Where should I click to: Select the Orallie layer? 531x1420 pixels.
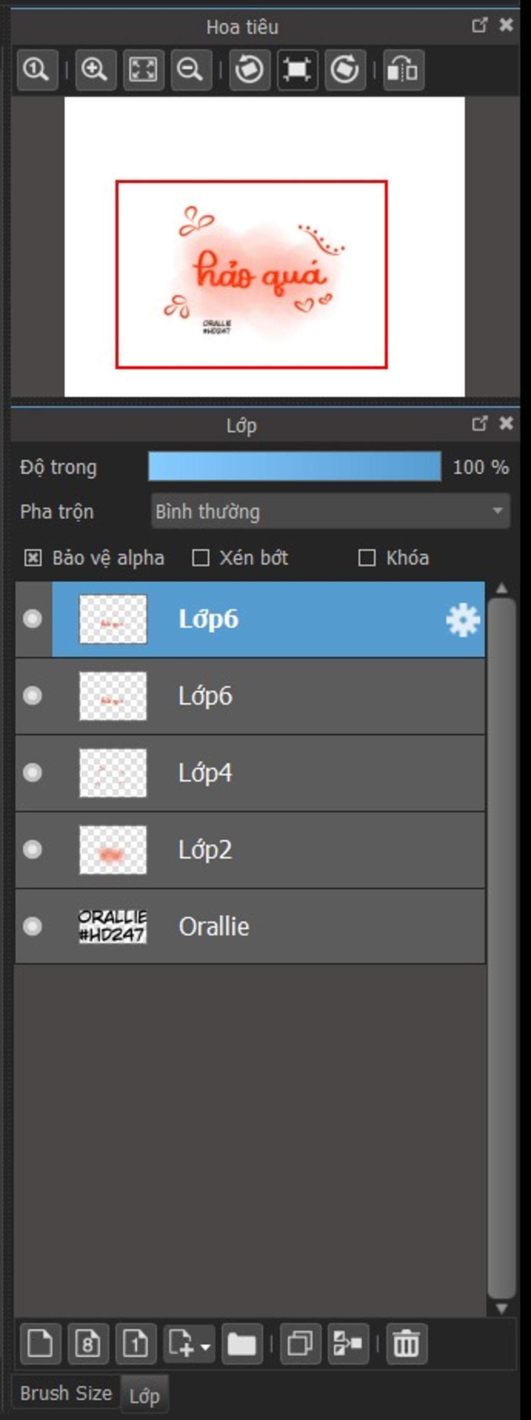click(276, 927)
